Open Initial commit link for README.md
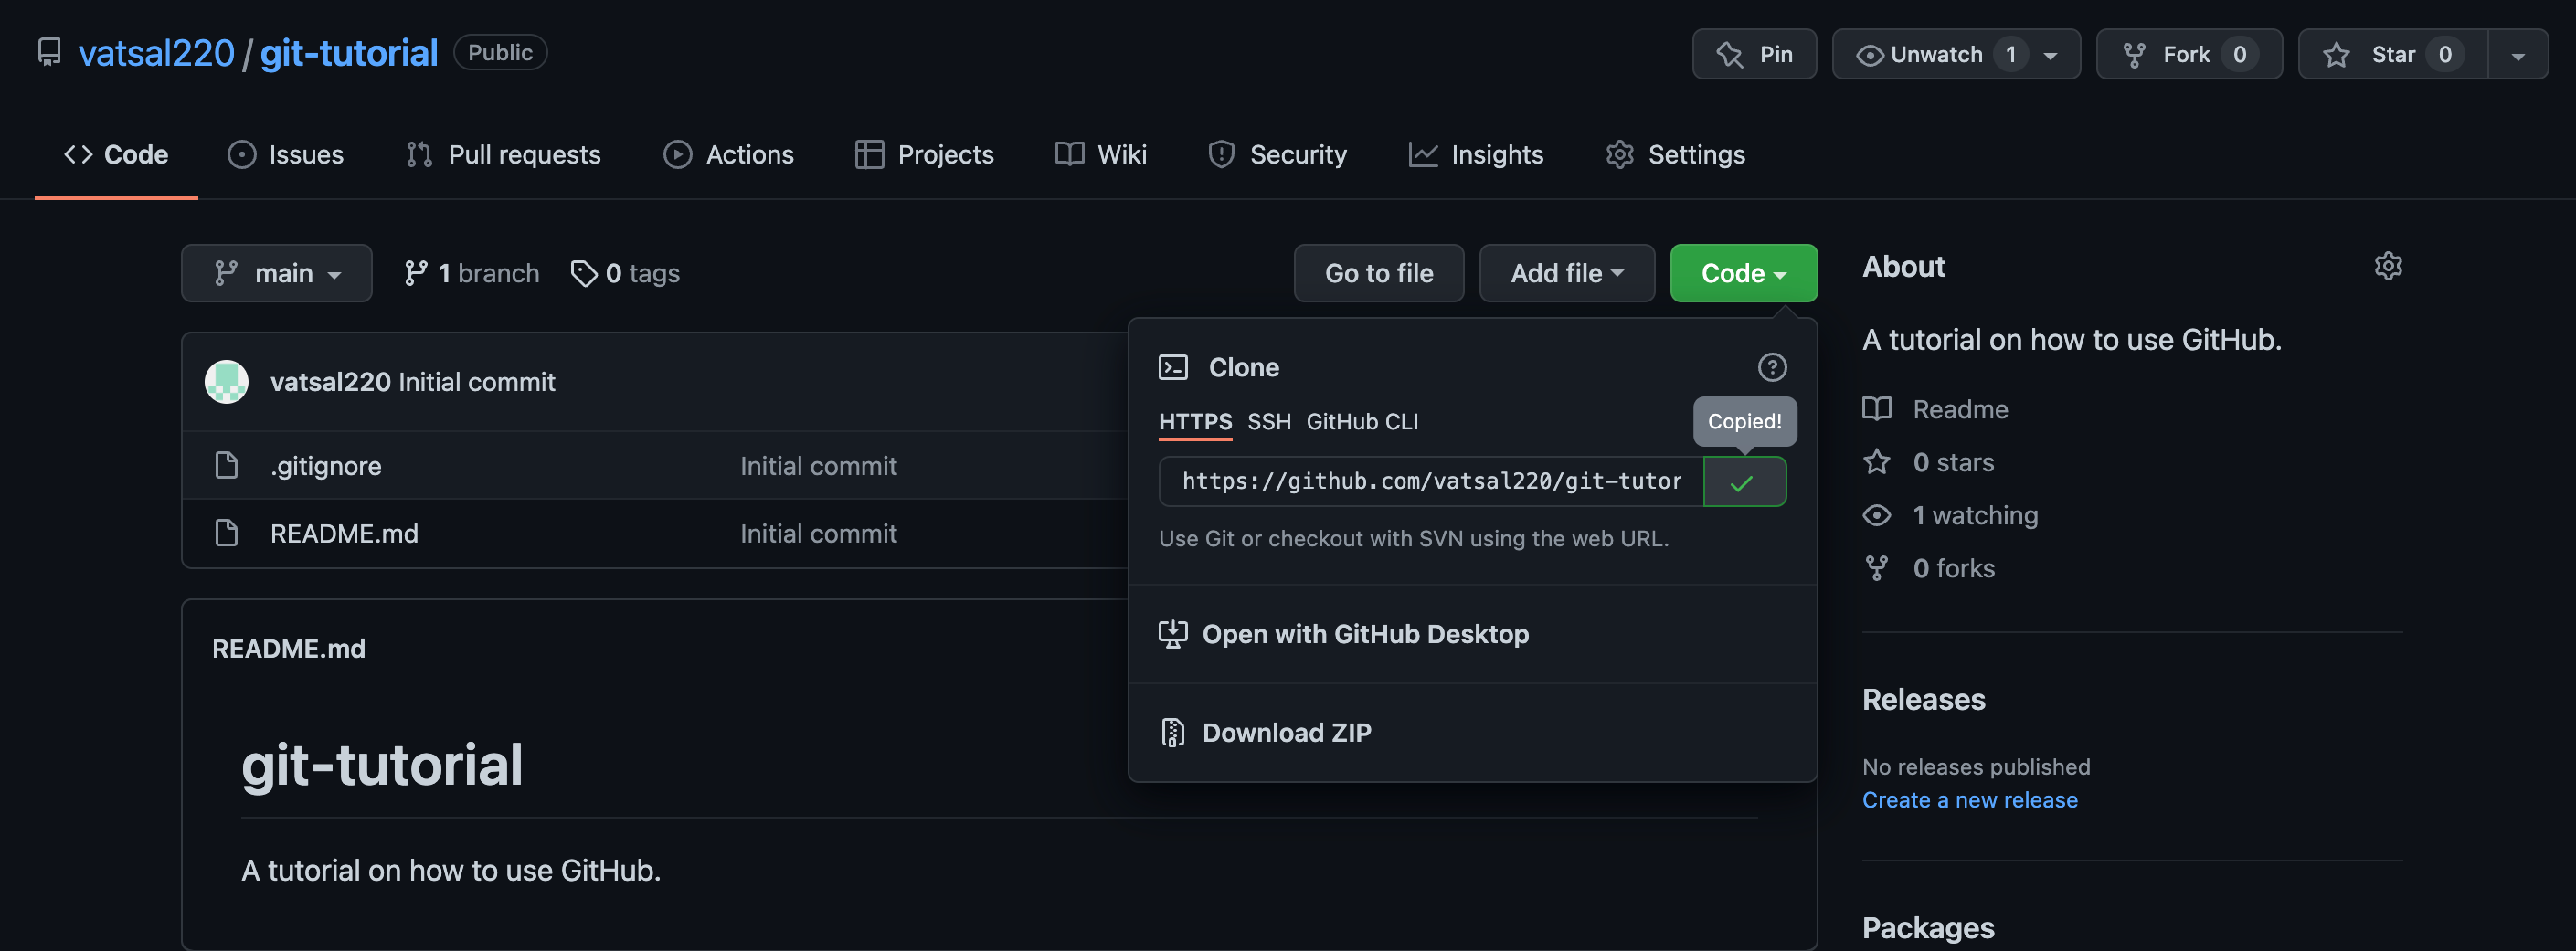2576x951 pixels. [x=818, y=534]
